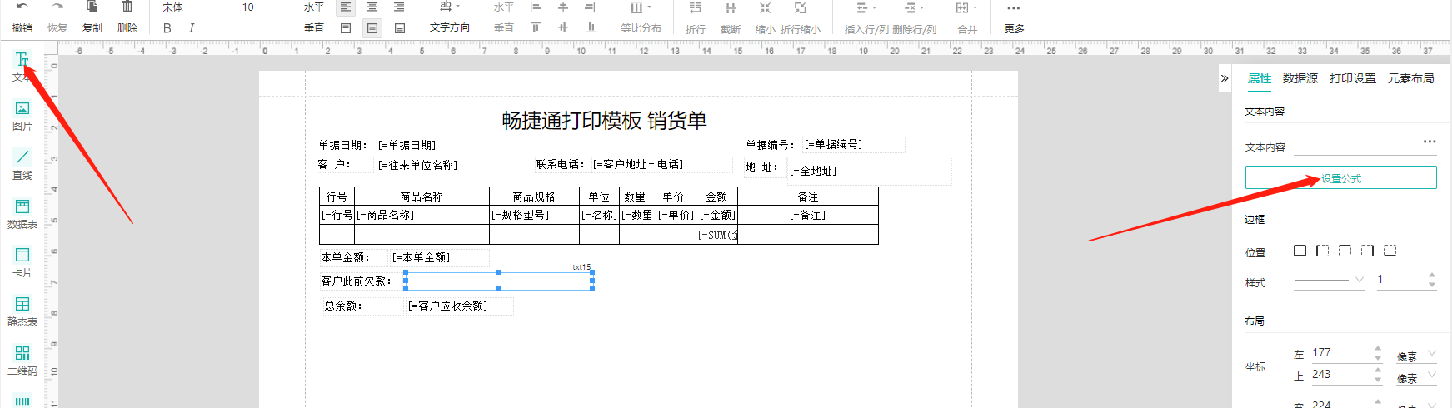This screenshot has width=1452, height=408.
Task: Open the 打印设置 tab
Action: (1352, 78)
